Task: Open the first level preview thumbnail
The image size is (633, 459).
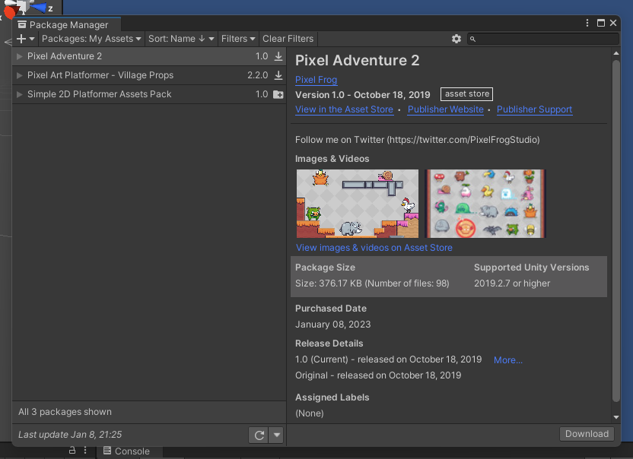Action: 358,204
